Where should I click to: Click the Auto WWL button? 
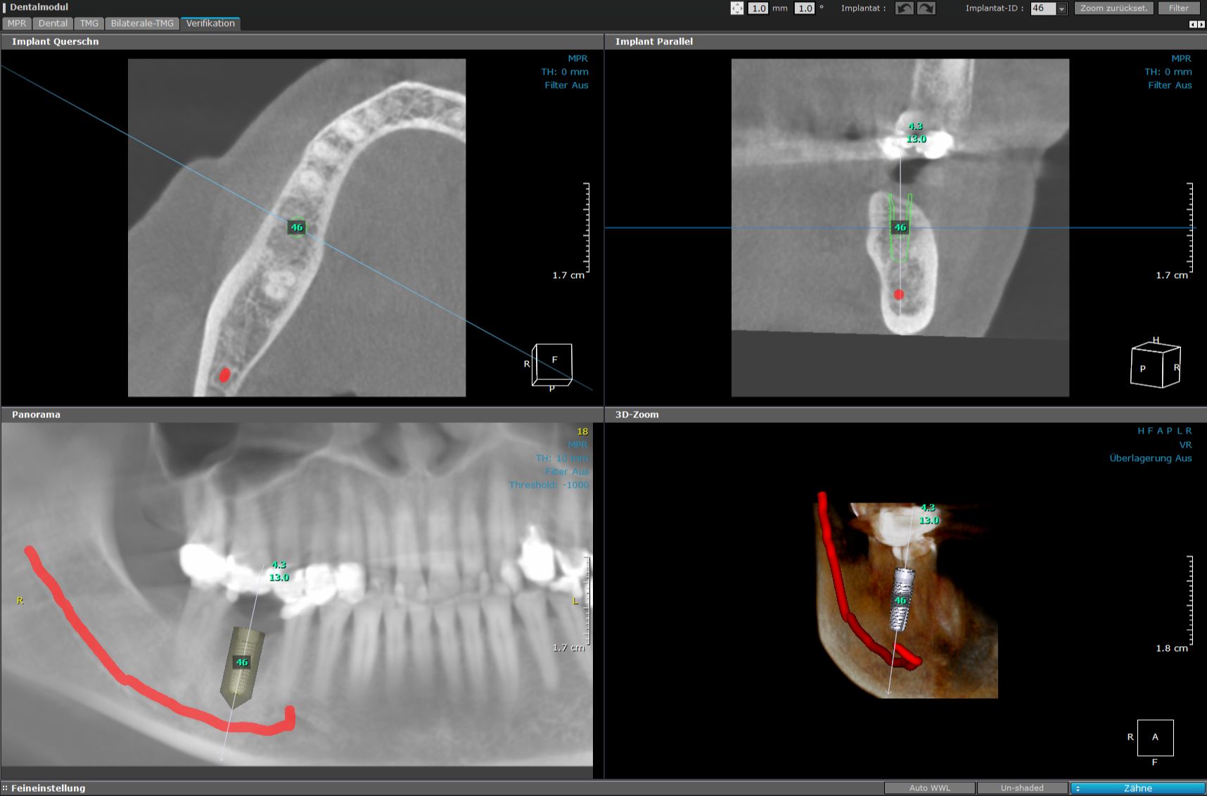coord(929,788)
